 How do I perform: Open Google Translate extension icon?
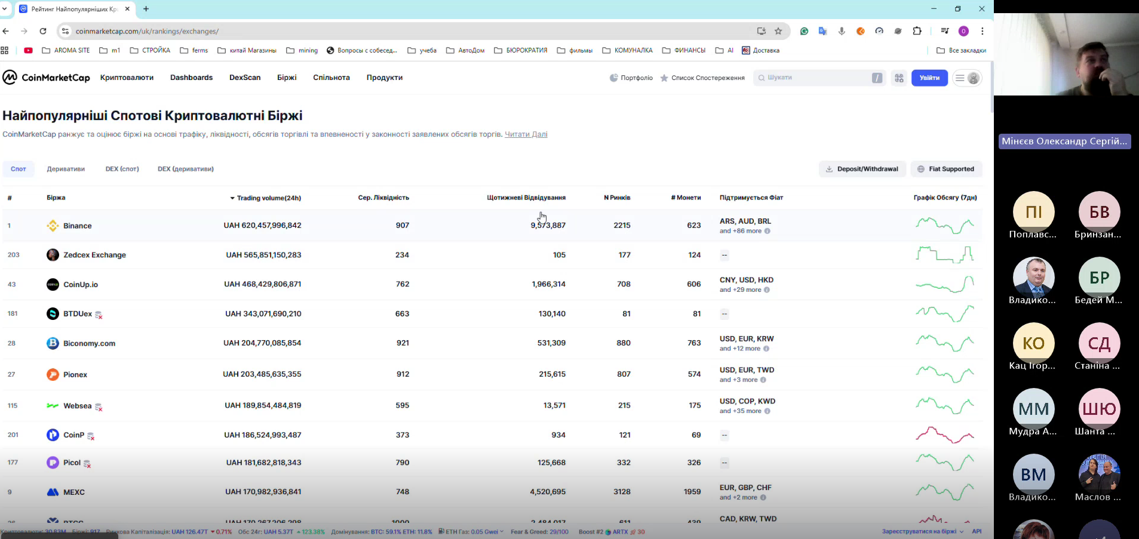pyautogui.click(x=822, y=31)
